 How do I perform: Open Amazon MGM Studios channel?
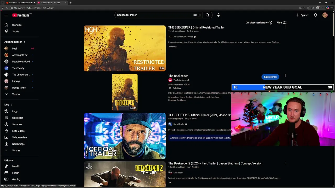[183, 37]
